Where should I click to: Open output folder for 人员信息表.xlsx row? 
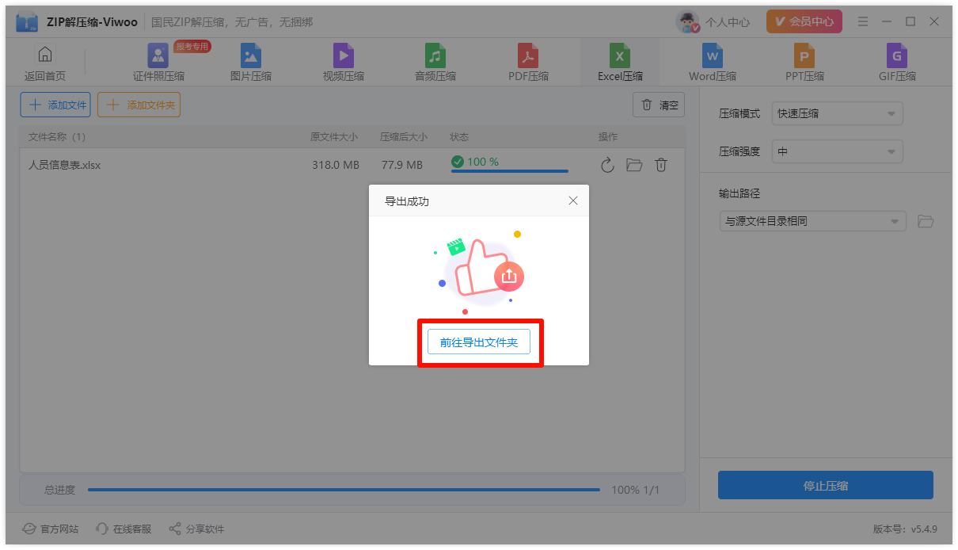click(634, 165)
